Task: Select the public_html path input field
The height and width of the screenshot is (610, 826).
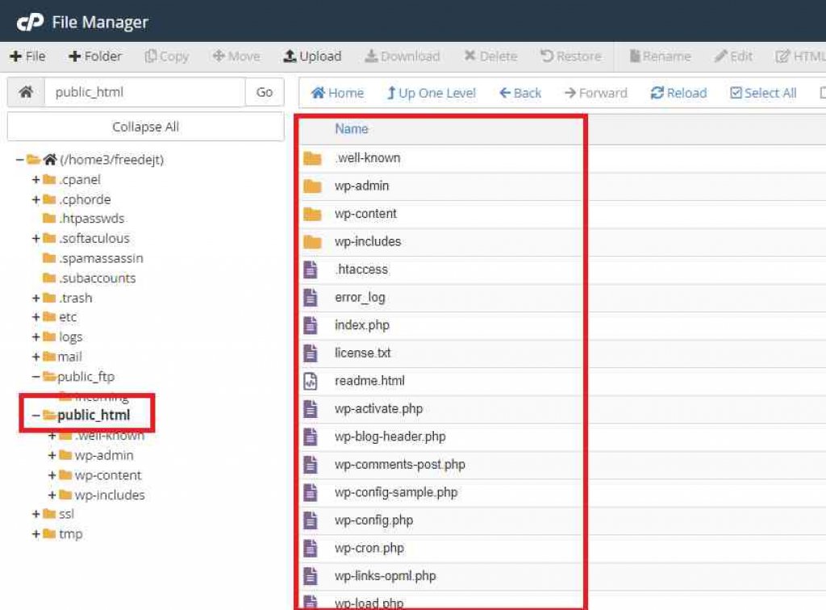Action: coord(145,92)
